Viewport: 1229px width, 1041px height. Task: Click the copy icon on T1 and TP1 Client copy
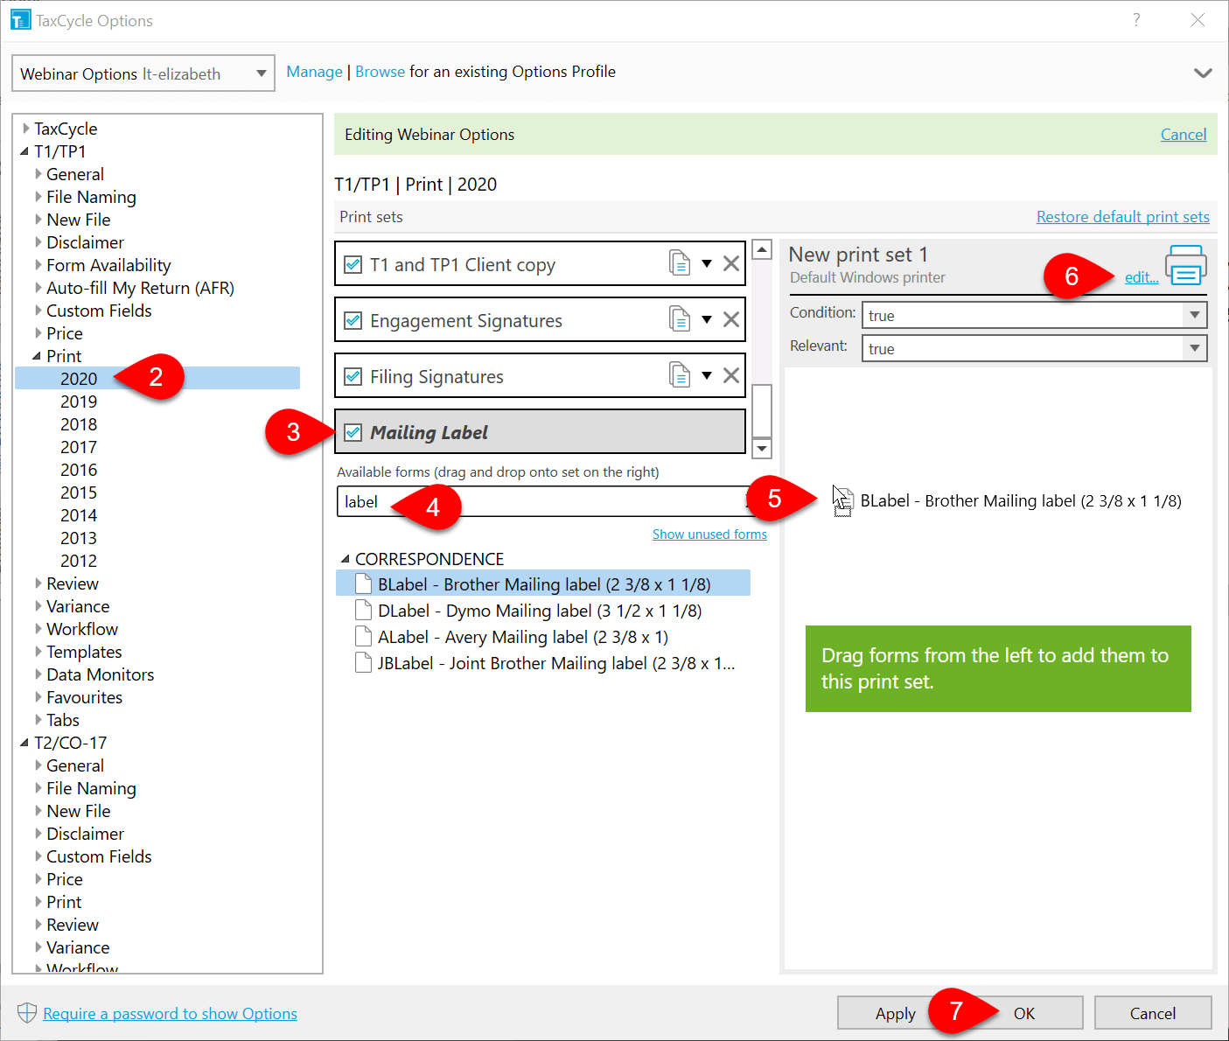pos(679,263)
